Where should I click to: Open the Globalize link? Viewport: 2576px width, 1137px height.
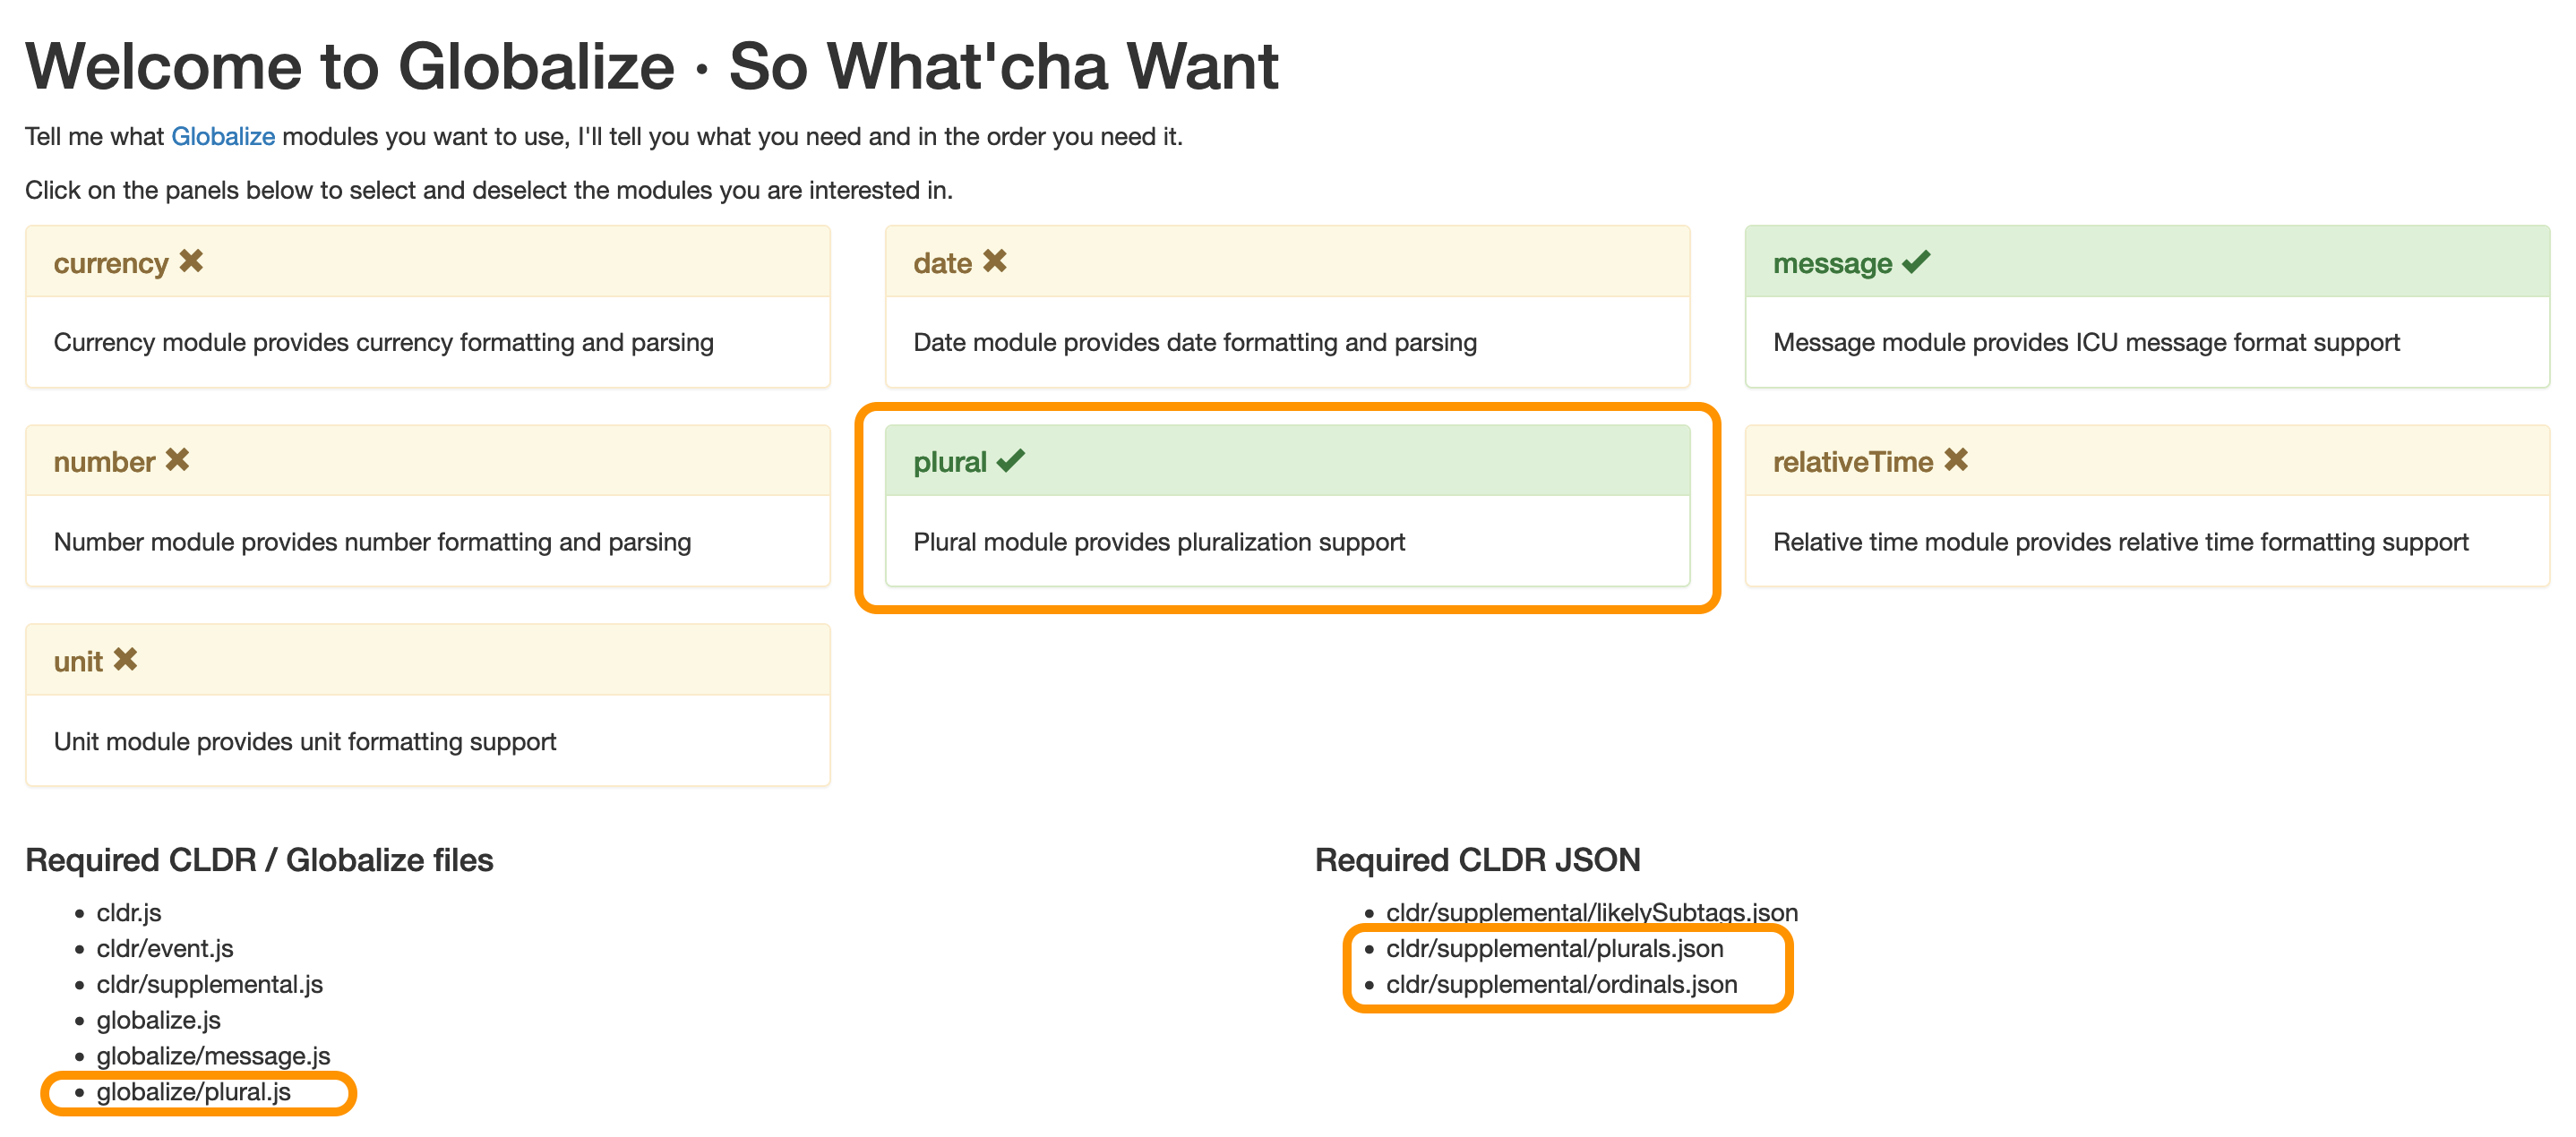point(223,136)
